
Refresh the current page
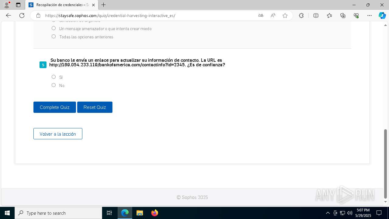tap(22, 16)
